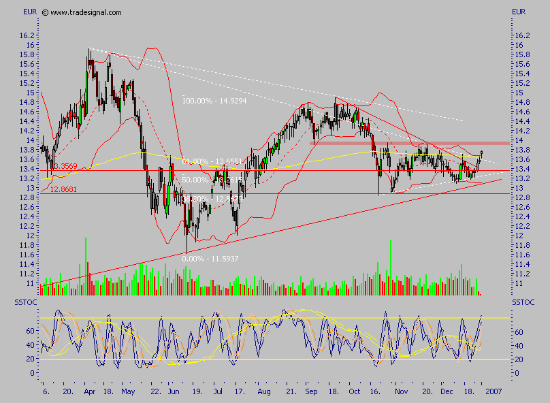Click the Apr marker on the date axis
The image size is (550, 403).
click(x=88, y=393)
